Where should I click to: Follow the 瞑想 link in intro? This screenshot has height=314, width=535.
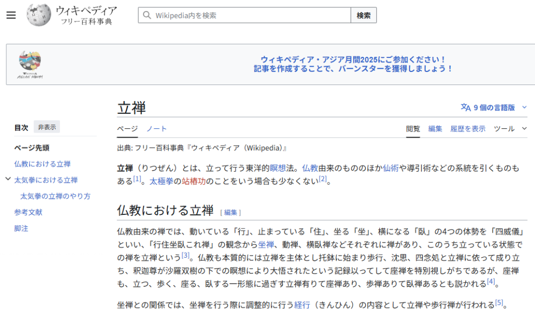coord(277,168)
